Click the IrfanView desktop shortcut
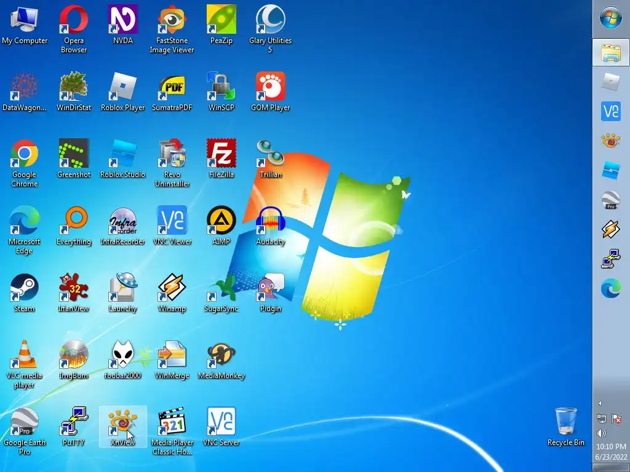Viewport: 630px width, 472px height. pos(74,293)
